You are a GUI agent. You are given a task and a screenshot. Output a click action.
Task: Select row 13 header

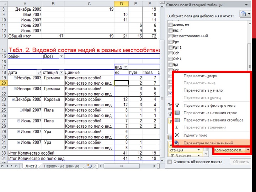click(4, 36)
